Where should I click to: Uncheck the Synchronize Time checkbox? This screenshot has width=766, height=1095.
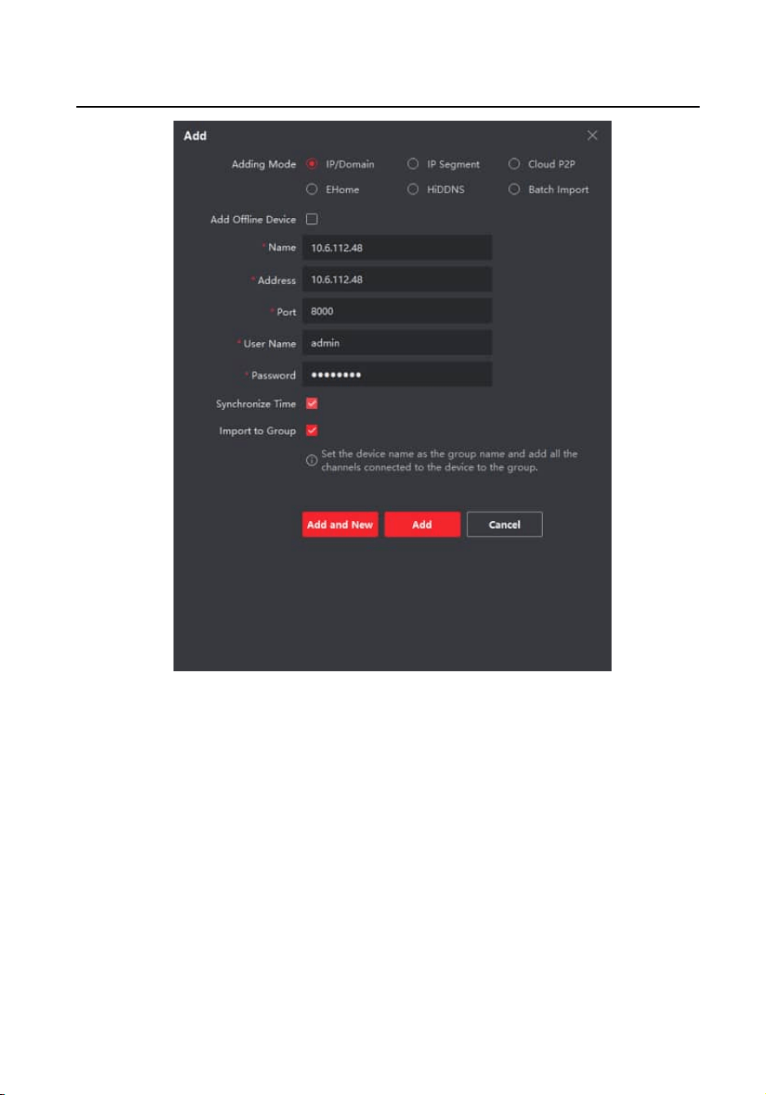[312, 404]
